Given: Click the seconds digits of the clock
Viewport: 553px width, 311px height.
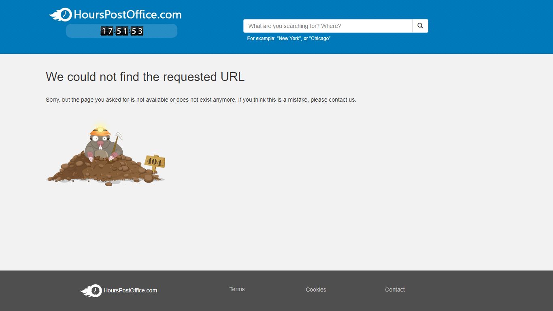Looking at the screenshot, I should (x=137, y=31).
